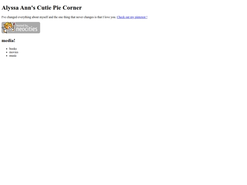
Task: Select the books list item
Action: (13, 48)
